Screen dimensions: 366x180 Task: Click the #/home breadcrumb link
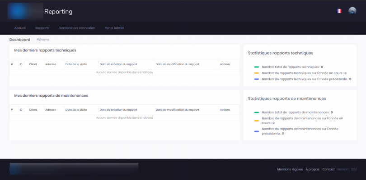(x=43, y=40)
